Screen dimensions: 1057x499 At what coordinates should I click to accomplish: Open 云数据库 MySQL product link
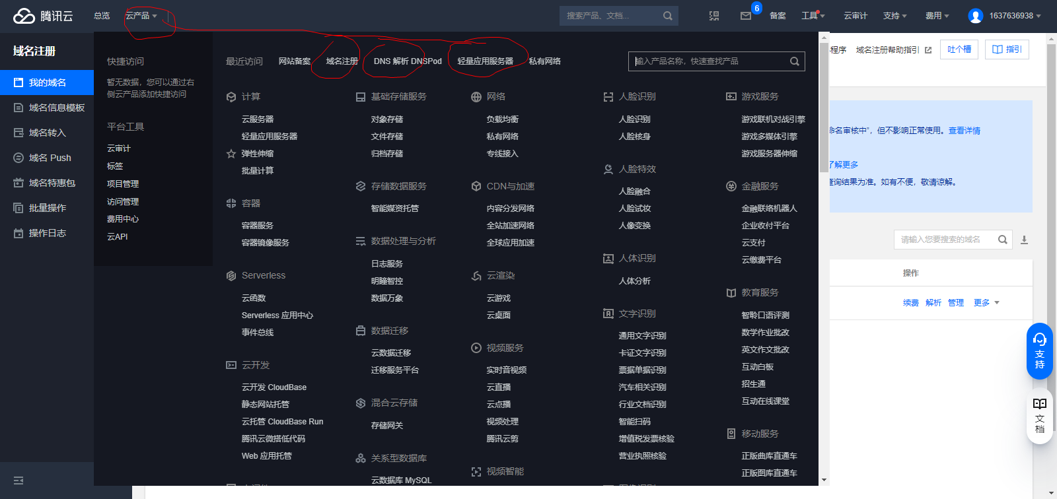click(401, 481)
